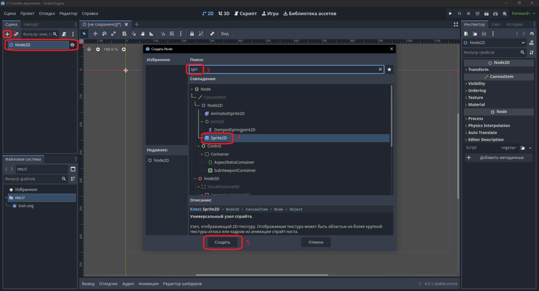539x291 pixels.
Task: Switch to the Скрипт workspace
Action: coord(245,13)
